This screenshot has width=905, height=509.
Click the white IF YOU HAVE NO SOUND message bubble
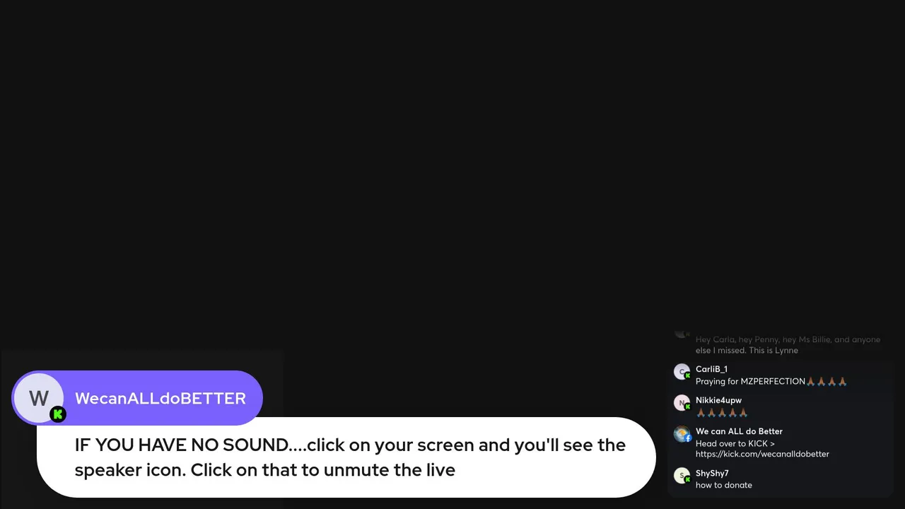(346, 457)
